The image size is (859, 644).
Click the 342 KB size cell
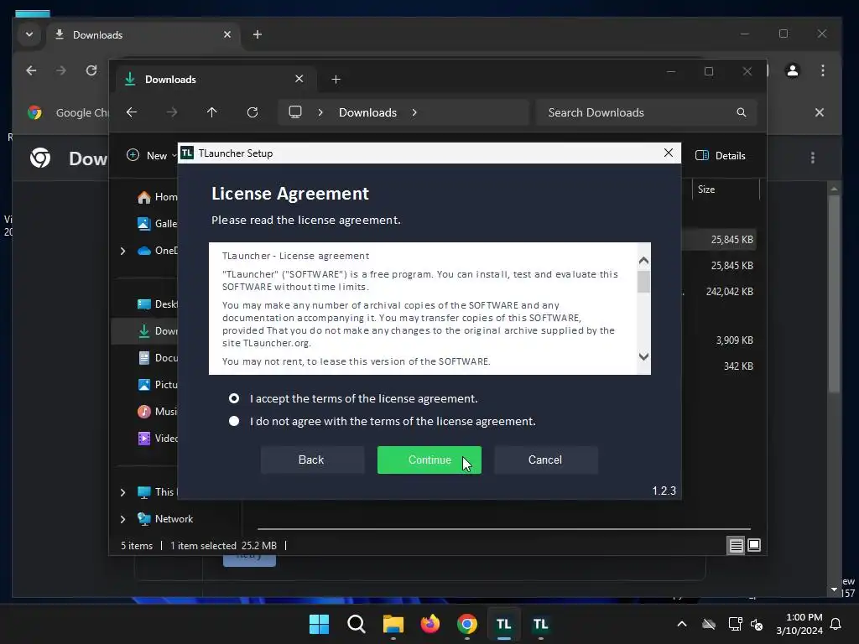coord(738,366)
